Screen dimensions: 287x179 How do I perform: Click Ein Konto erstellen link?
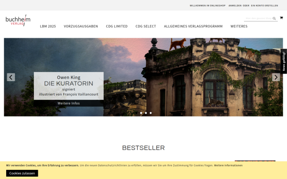(x=265, y=6)
